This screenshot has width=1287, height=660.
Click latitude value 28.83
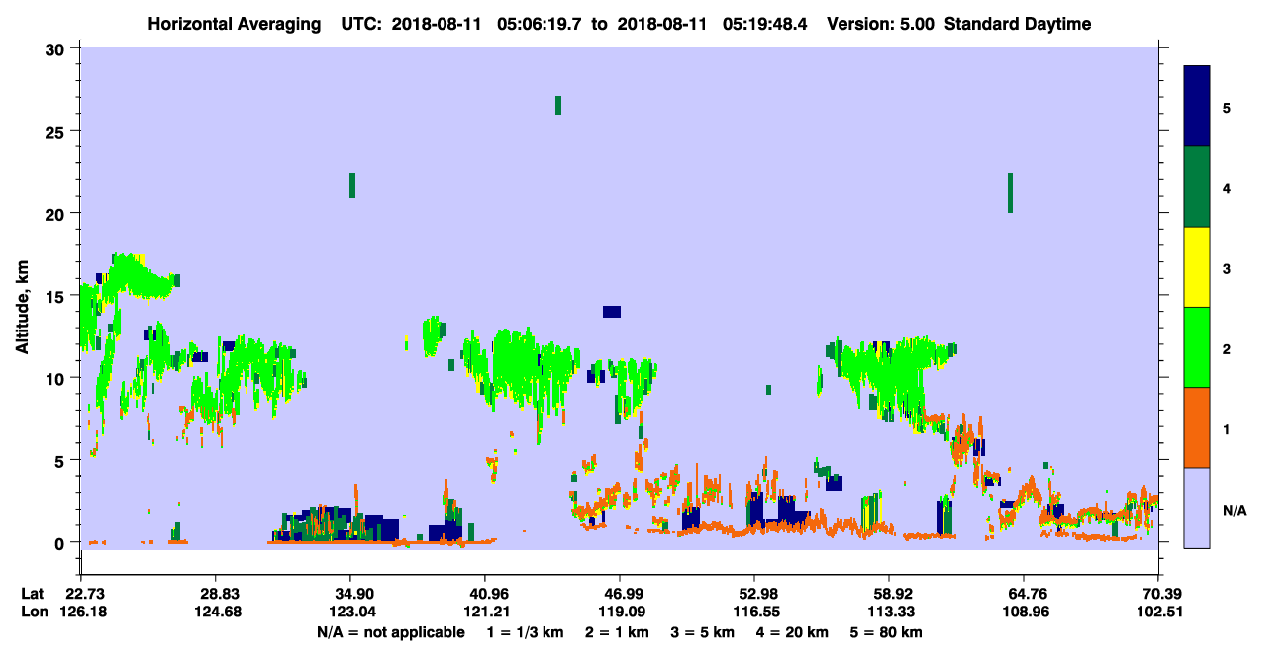(x=216, y=594)
